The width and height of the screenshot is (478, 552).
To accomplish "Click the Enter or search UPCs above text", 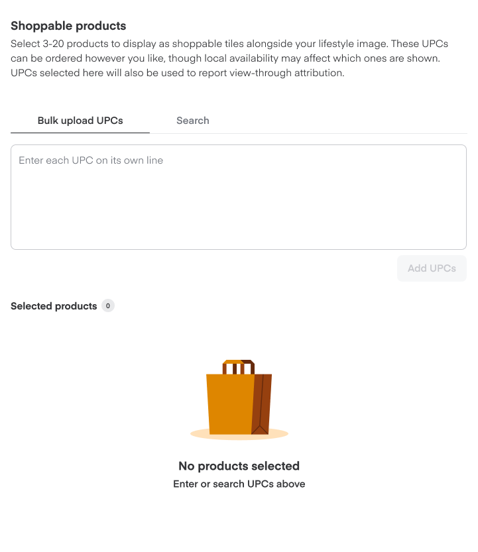I will [239, 484].
